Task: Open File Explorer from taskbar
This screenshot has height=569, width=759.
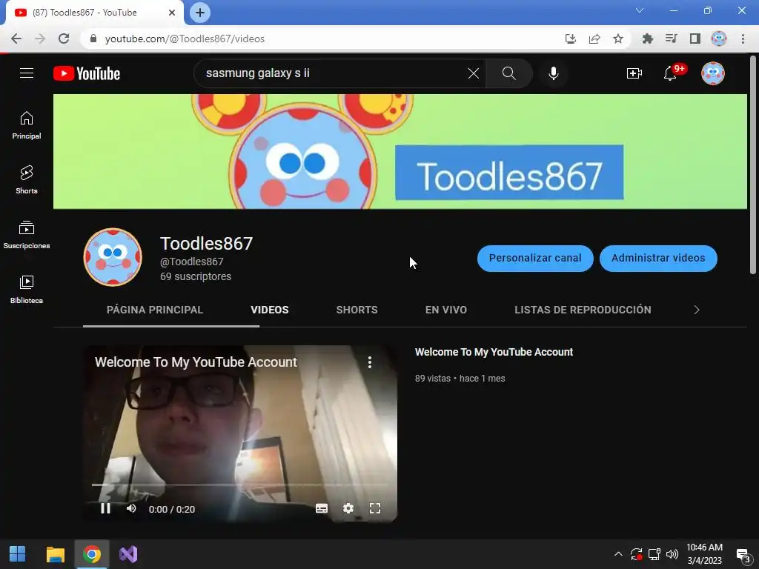Action: [55, 554]
